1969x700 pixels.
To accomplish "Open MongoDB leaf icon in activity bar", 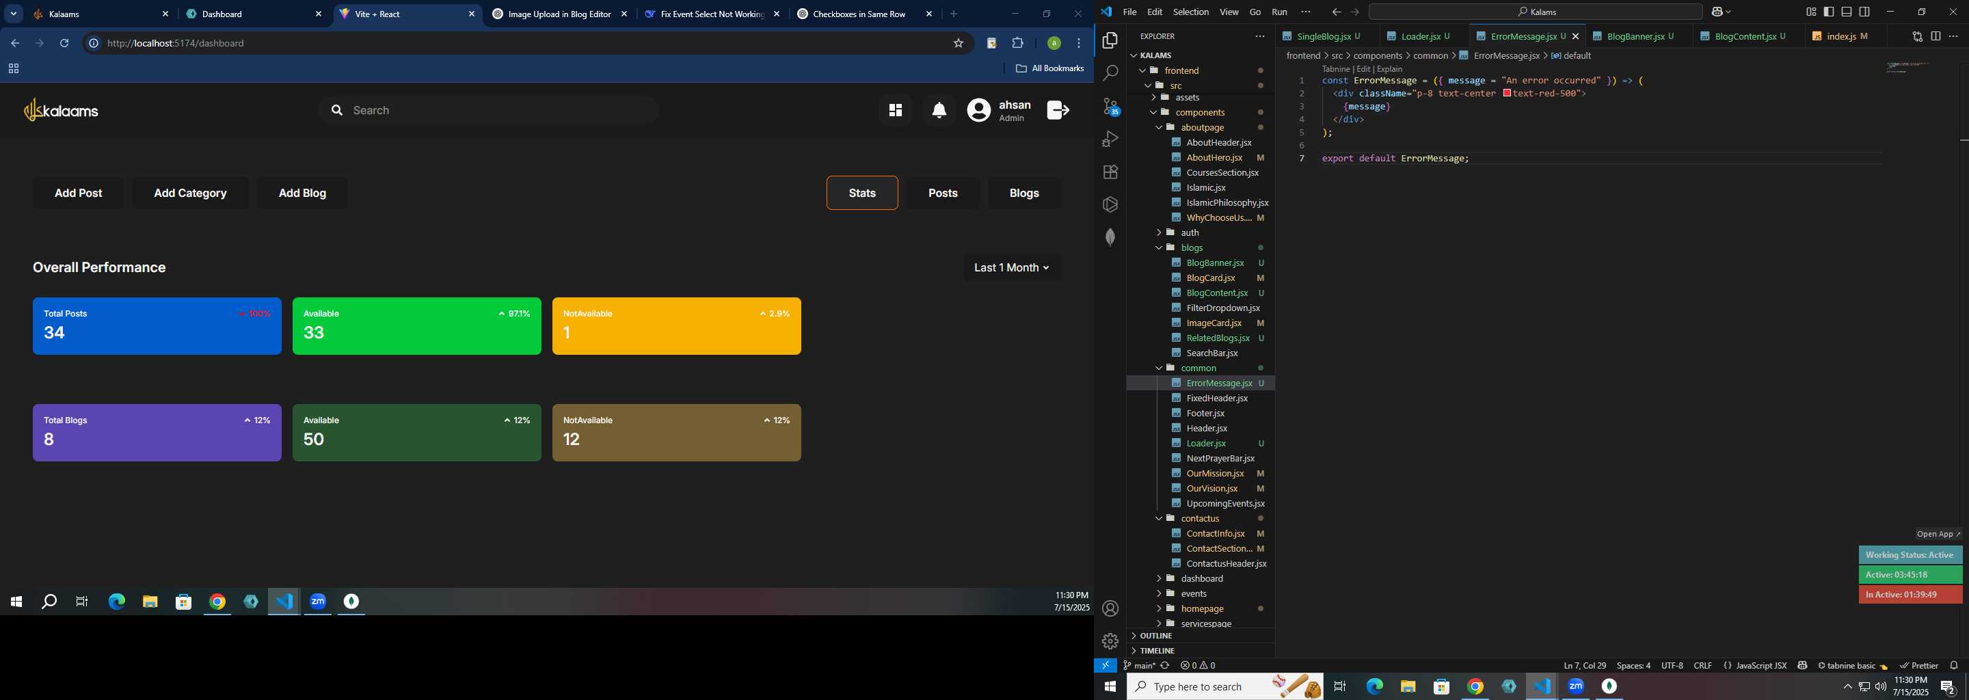I will [1110, 237].
